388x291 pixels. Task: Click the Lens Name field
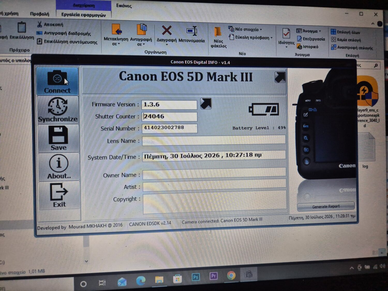(x=214, y=140)
